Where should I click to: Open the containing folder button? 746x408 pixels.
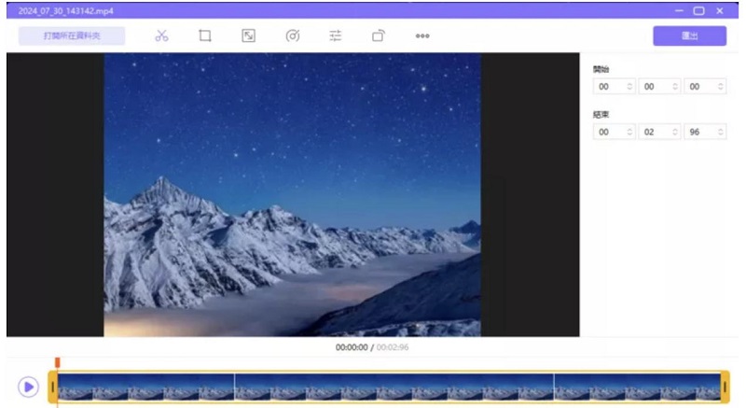coord(72,35)
